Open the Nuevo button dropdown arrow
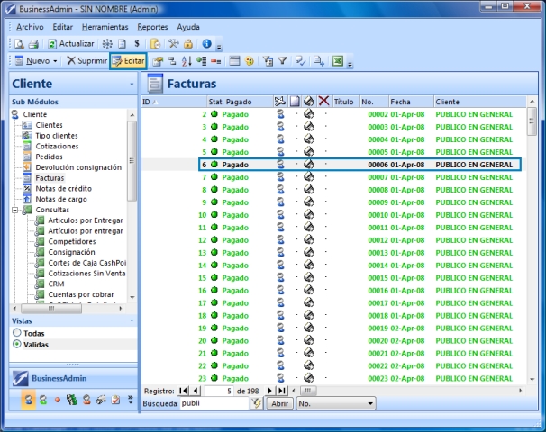 [55, 61]
